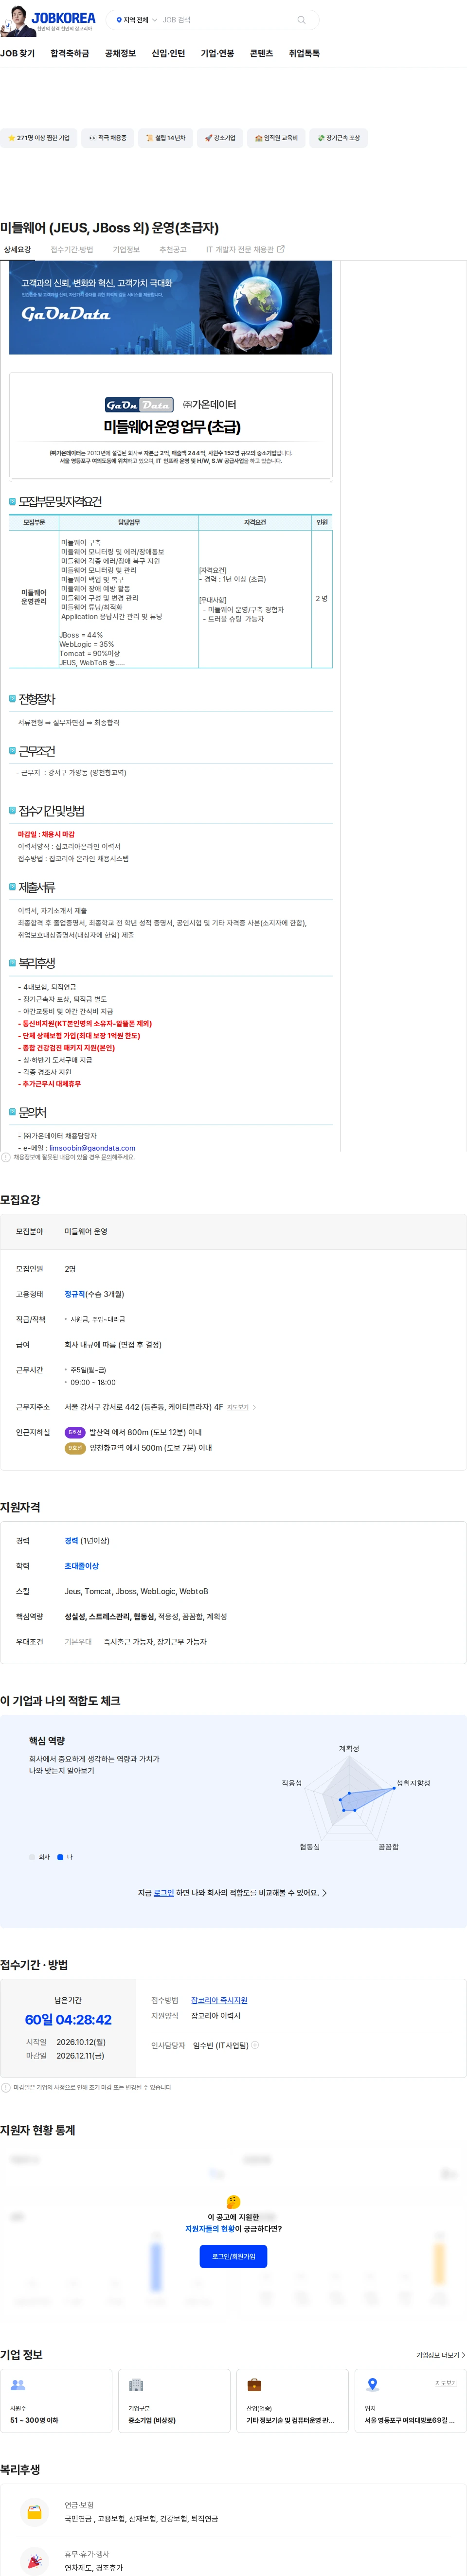This screenshot has height=2576, width=467.
Task: Click the info icon beside 임수빈 (IT 사업팀)
Action: [255, 2045]
